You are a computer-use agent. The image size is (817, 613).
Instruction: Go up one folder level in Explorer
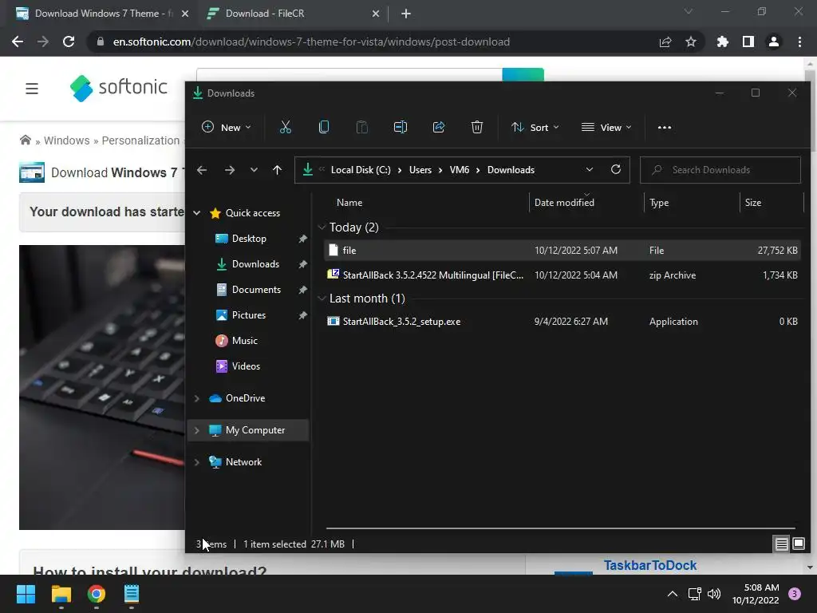[277, 170]
